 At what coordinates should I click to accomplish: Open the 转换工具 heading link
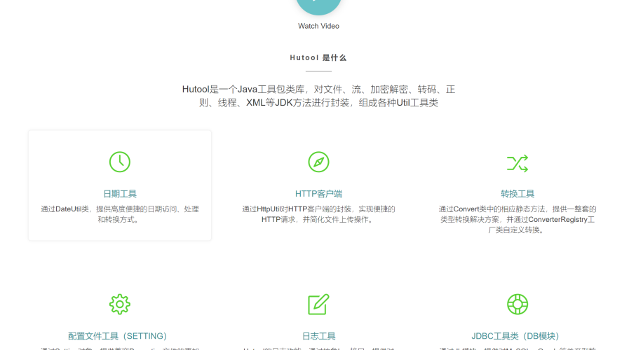tap(517, 194)
